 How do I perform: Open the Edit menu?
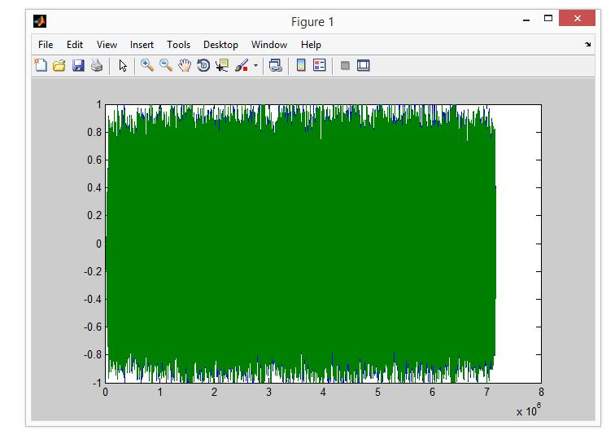pos(75,45)
